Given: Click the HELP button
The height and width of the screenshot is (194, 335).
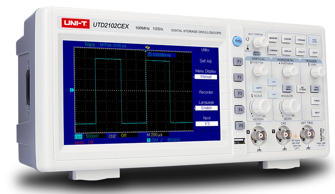Looking at the screenshot, I should [x=317, y=112].
